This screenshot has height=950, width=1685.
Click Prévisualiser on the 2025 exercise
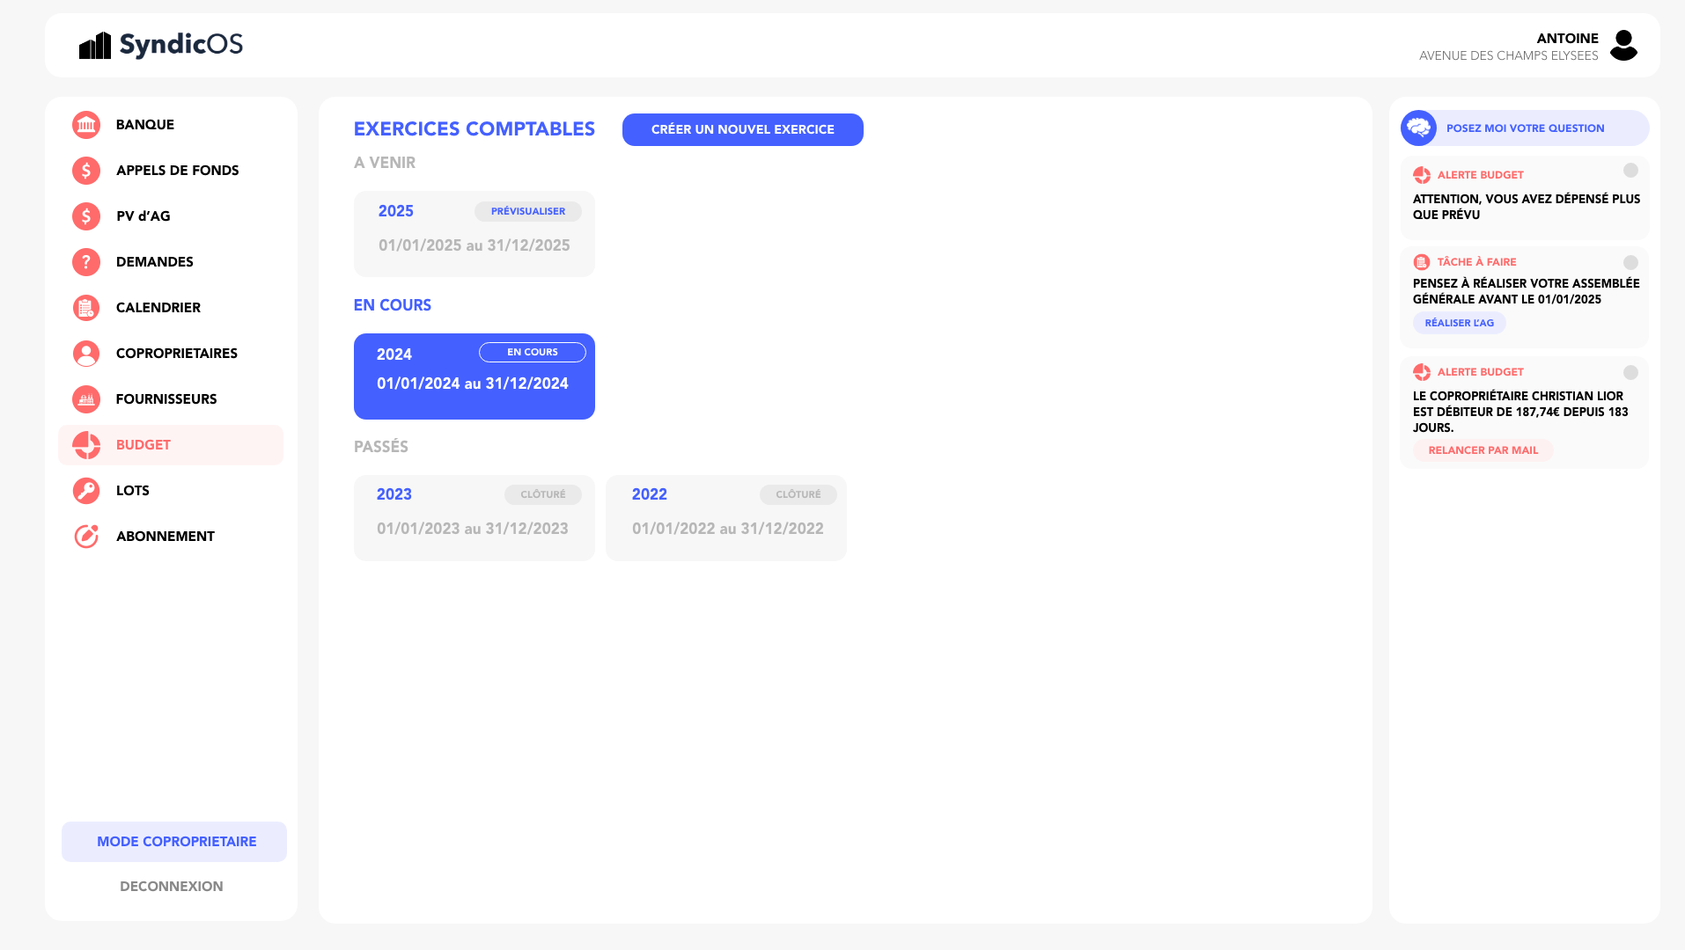(527, 211)
